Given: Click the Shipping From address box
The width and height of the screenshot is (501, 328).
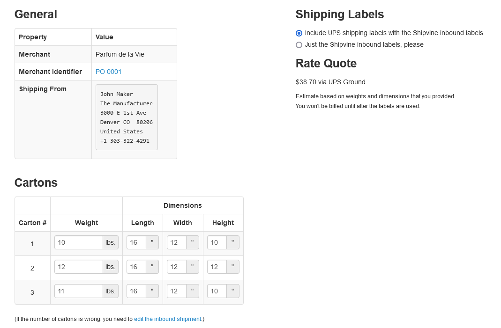Looking at the screenshot, I should (x=127, y=117).
